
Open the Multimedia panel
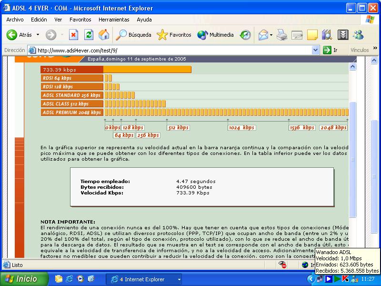(215, 35)
